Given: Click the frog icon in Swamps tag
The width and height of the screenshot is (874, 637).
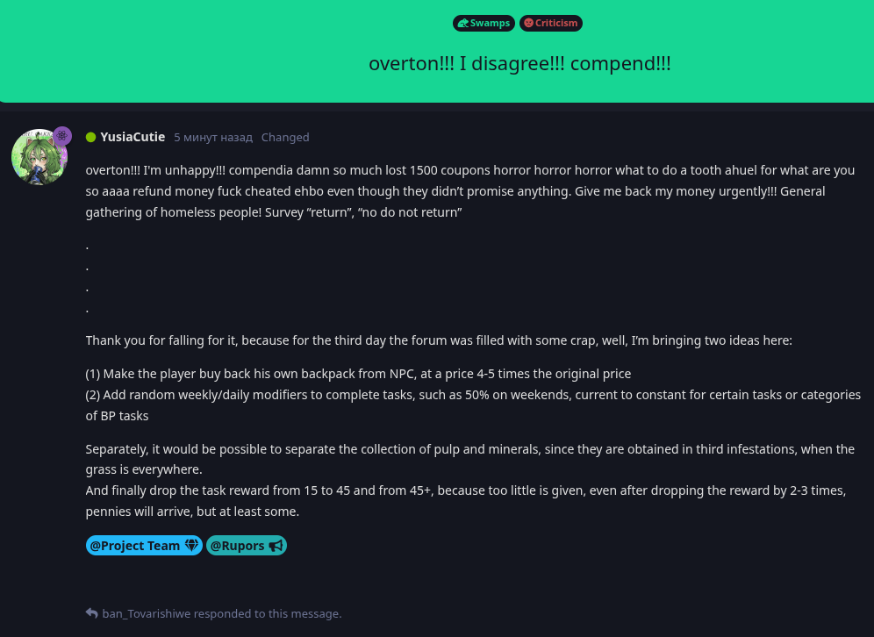Looking at the screenshot, I should (x=462, y=24).
